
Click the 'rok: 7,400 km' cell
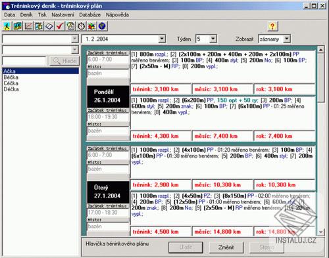284,136
